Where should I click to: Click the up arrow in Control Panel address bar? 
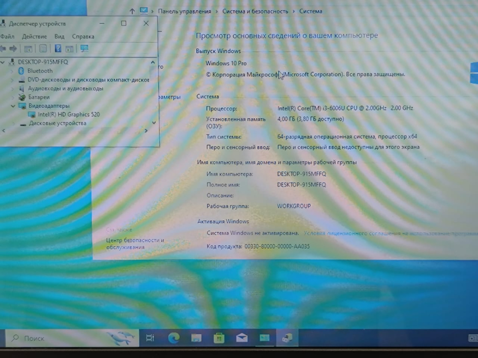[132, 11]
